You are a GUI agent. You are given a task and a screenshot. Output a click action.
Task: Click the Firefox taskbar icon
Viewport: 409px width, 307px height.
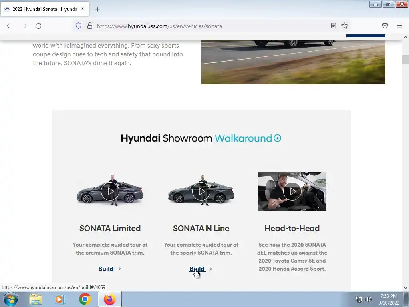tap(110, 299)
